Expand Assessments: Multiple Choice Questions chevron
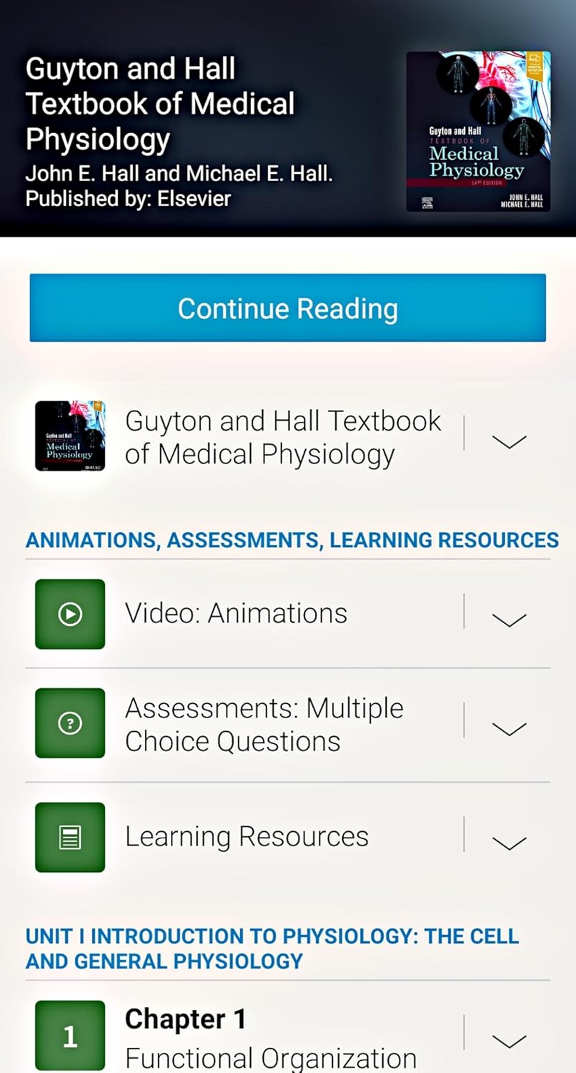Viewport: 576px width, 1073px height. [x=509, y=729]
